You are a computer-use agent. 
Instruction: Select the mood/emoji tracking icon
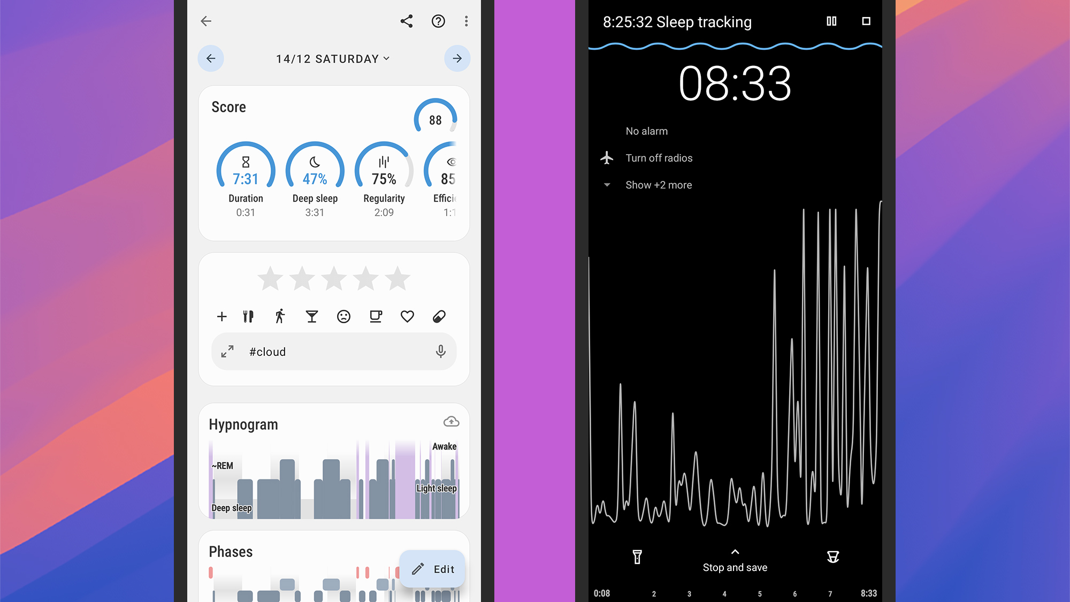343,316
